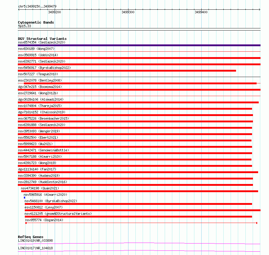Open nsv4121205 (gnomADStructuralVariants) entry
This screenshot has height=255, width=269.
tap(58, 214)
